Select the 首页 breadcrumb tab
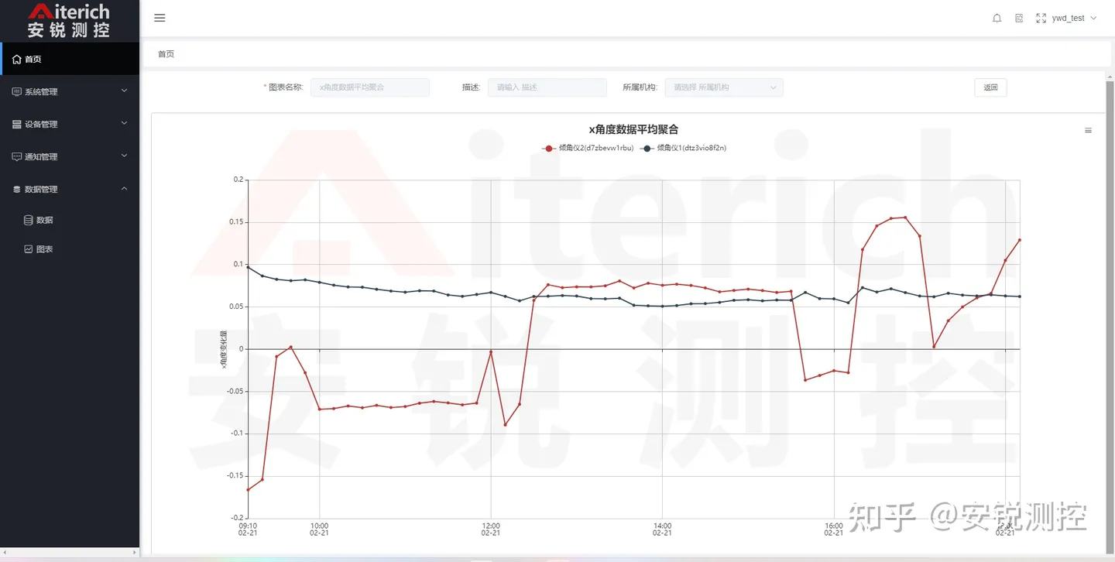 pyautogui.click(x=166, y=54)
